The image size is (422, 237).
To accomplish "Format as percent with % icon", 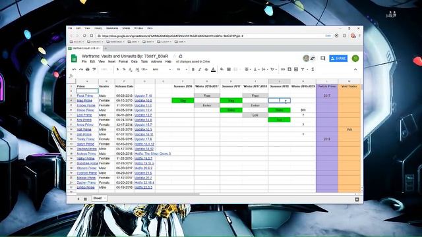I will [124, 69].
